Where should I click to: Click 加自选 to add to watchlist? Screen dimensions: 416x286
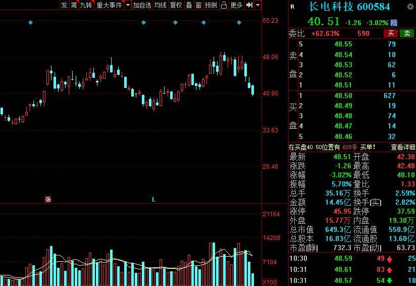coord(142,5)
